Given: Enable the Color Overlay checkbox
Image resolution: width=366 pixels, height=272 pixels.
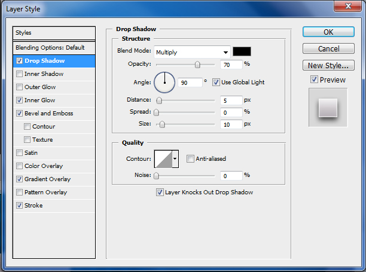Looking at the screenshot, I should point(19,166).
